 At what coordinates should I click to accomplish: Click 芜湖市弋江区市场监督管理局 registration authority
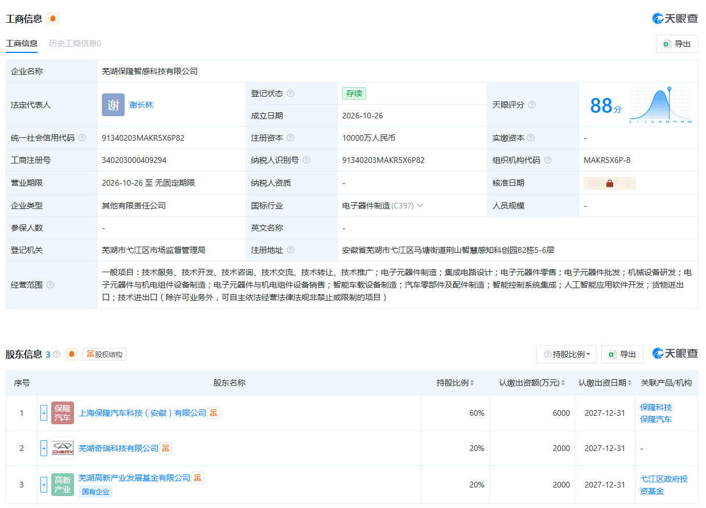154,250
